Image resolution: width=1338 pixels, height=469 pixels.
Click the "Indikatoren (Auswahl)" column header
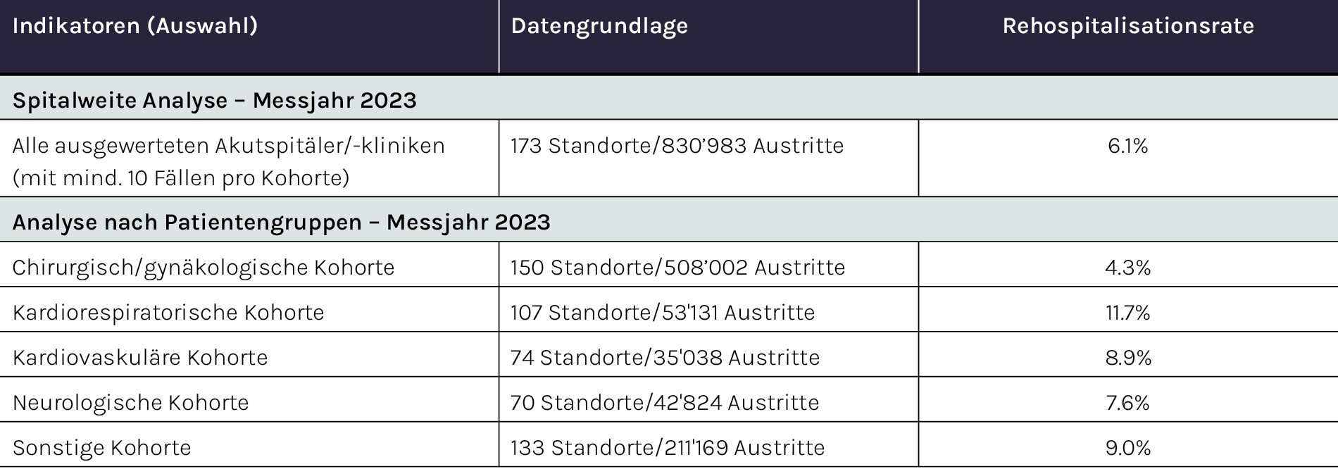[135, 26]
